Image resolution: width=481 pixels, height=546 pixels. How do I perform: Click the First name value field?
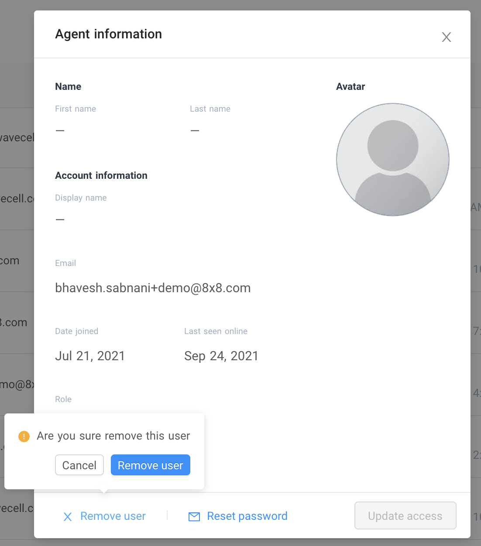point(60,130)
